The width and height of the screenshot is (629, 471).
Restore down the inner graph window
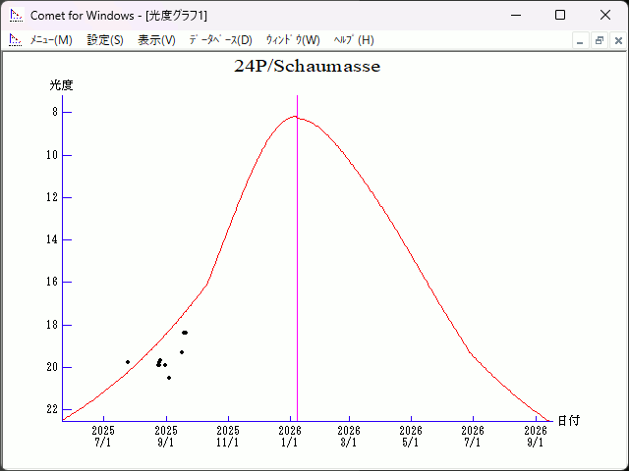[x=599, y=40]
